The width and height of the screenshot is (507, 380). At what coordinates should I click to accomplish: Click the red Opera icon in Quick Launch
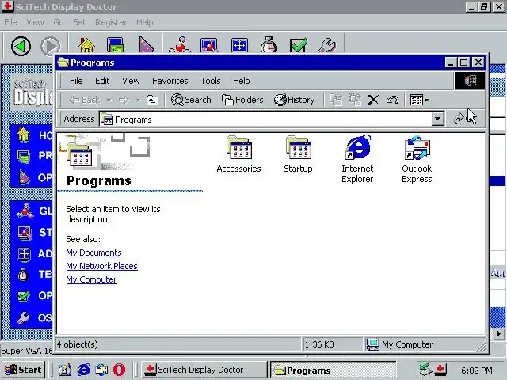pos(119,370)
